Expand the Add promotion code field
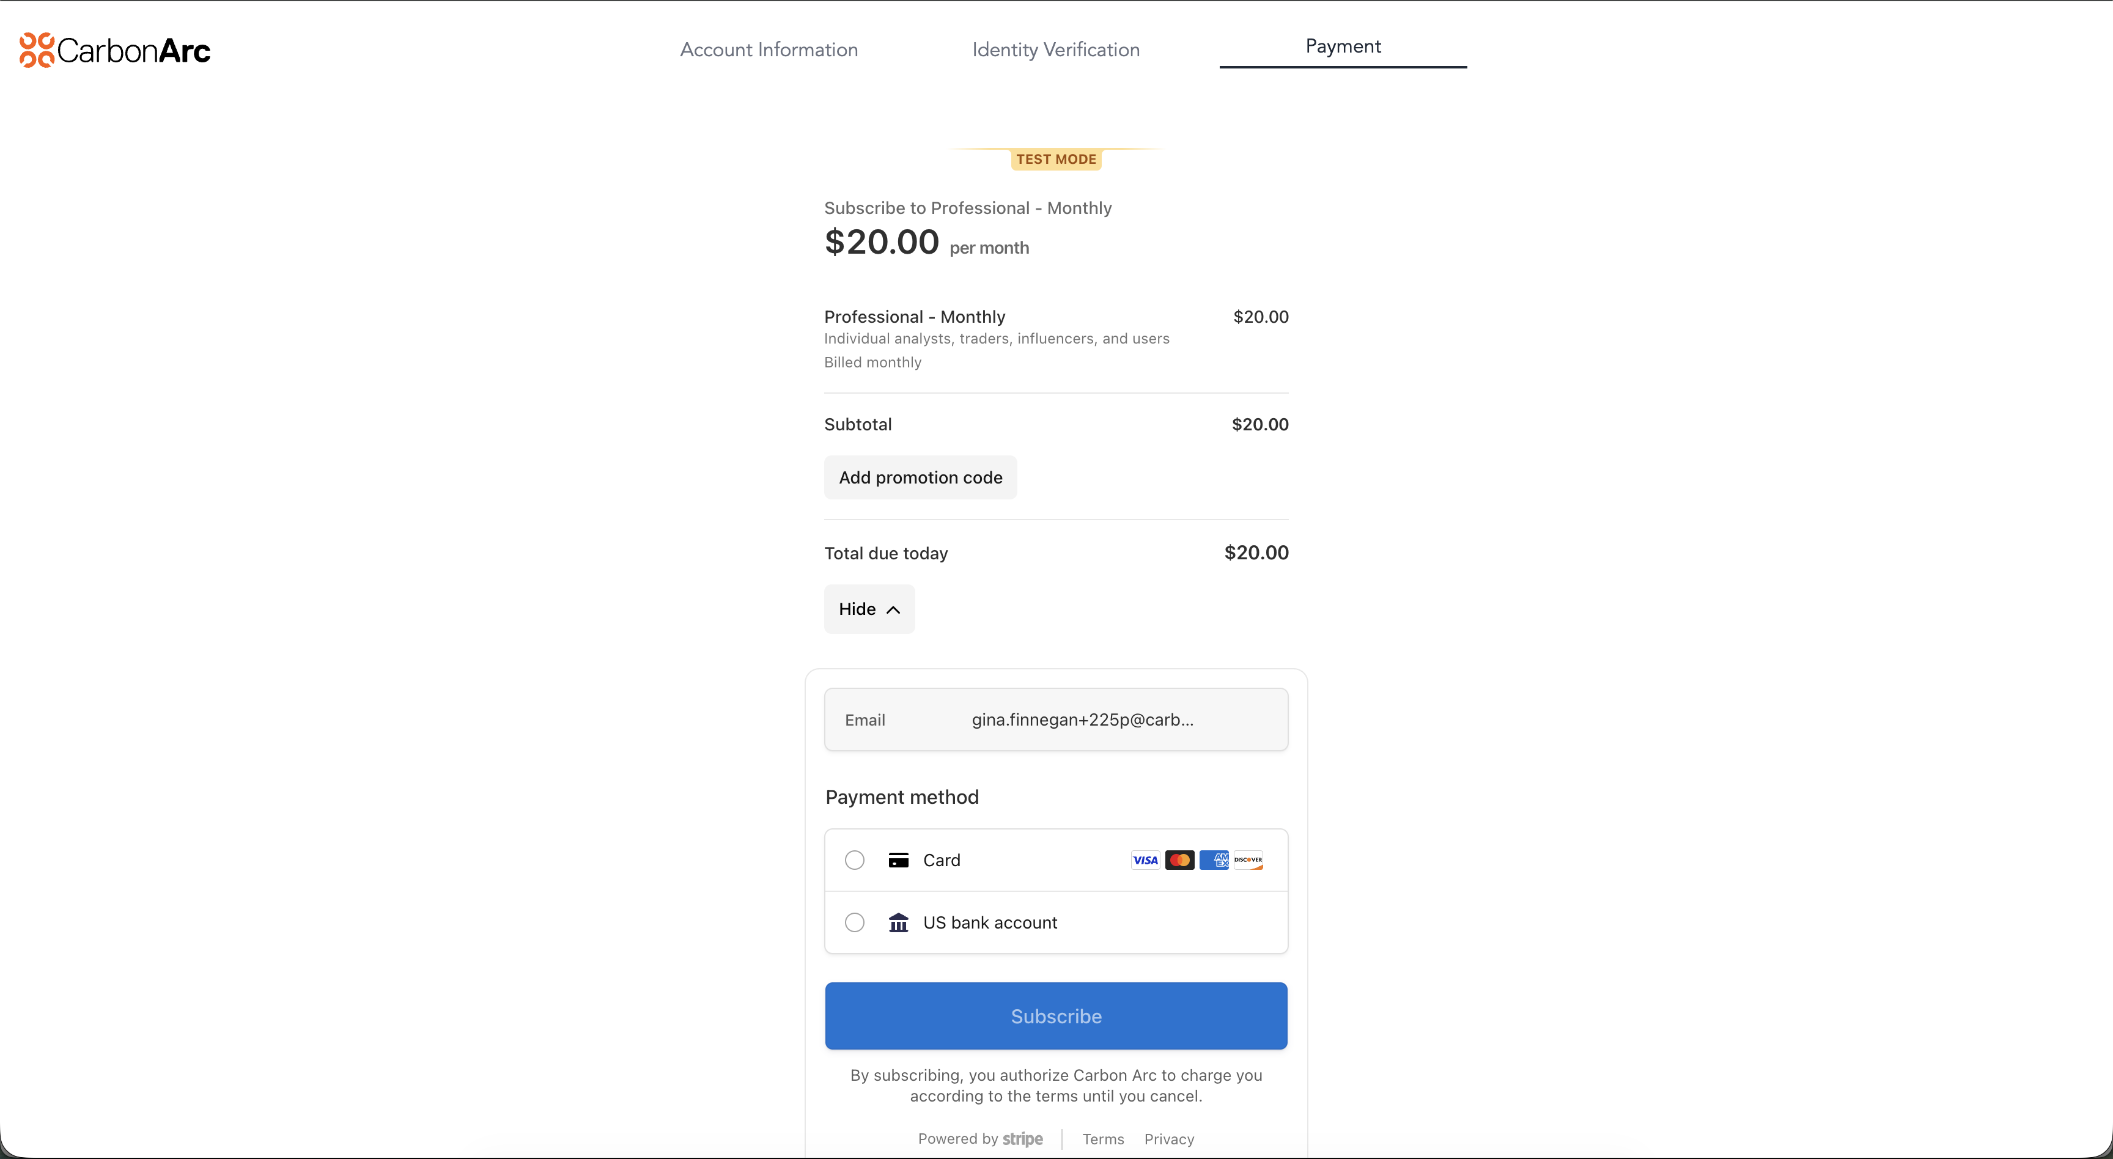Screen dimensions: 2113x1159 pos(920,477)
